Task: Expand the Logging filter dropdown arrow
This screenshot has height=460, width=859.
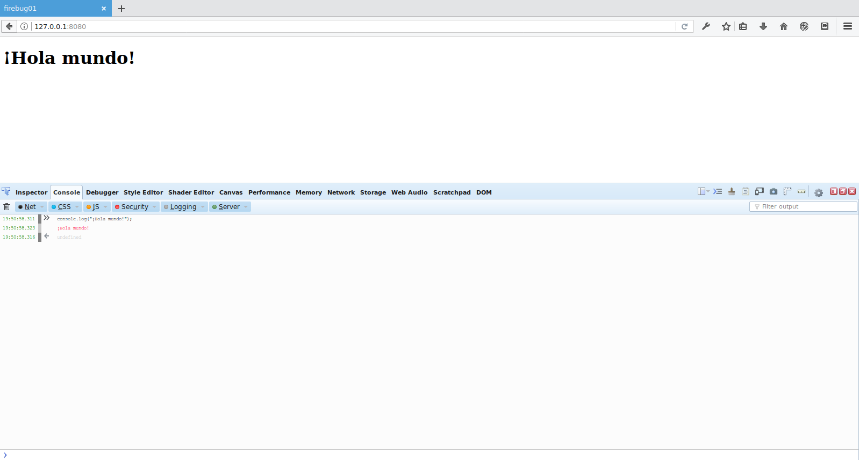Action: click(203, 207)
